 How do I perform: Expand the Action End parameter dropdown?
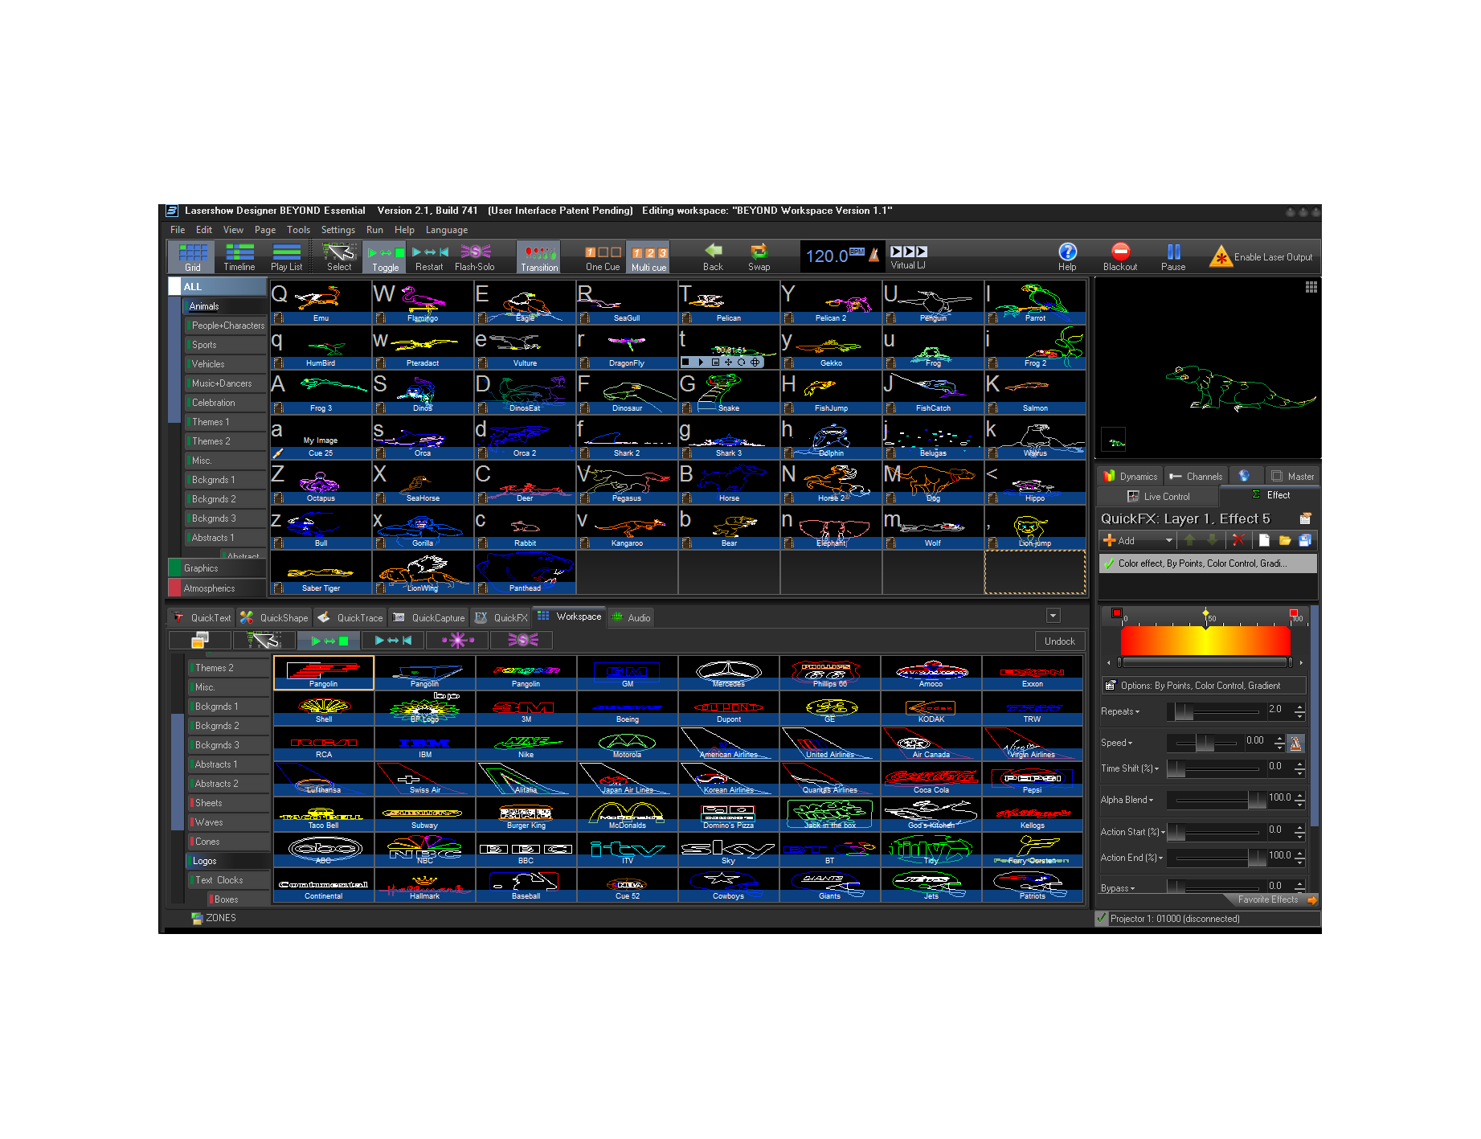coord(1131,858)
